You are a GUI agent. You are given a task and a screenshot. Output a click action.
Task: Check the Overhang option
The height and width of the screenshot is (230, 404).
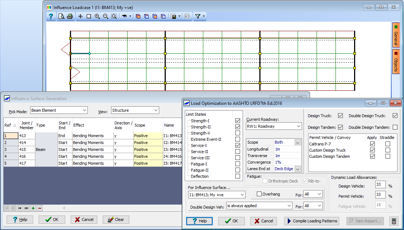pos(259,194)
